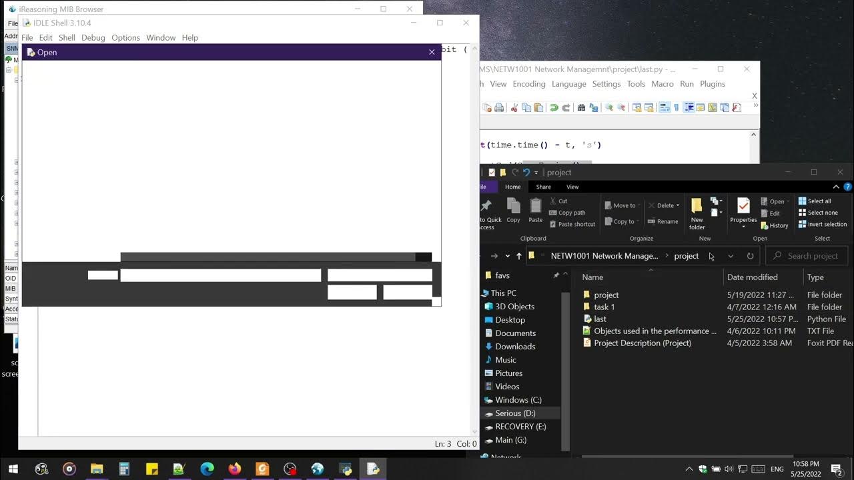The height and width of the screenshot is (480, 854).
Task: Open the Properties dropdown arrow in Explorer ribbon
Action: [x=743, y=227]
